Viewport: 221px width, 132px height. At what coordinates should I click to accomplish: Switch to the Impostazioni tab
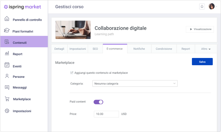(x=78, y=49)
